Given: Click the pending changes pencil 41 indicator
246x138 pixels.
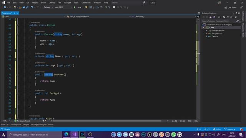Looking at the screenshot, I should pos(207,130).
